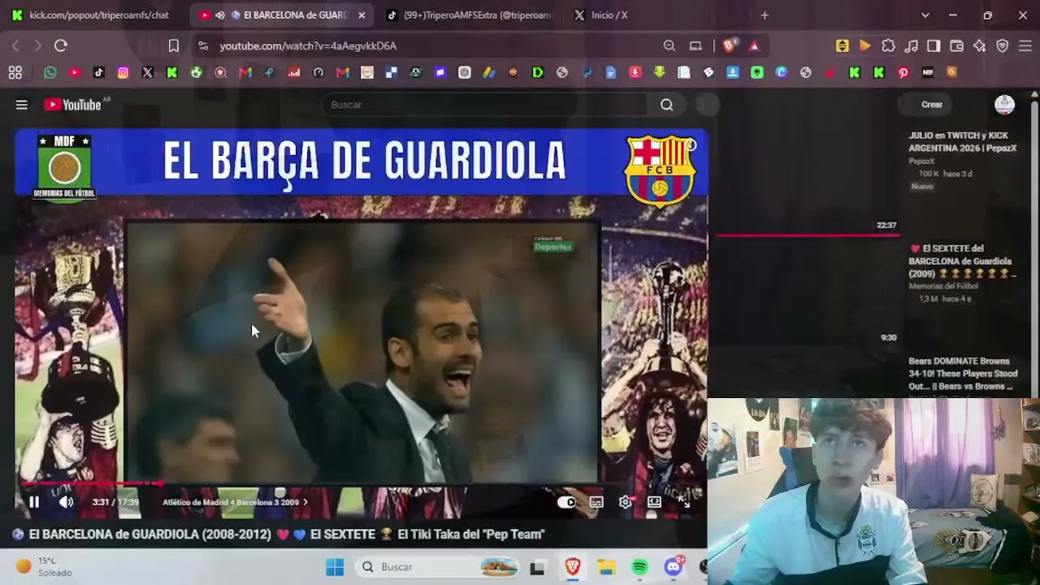Viewport: 1040px width, 585px height.
Task: Open the YouTube account avatar menu
Action: coord(1005,105)
